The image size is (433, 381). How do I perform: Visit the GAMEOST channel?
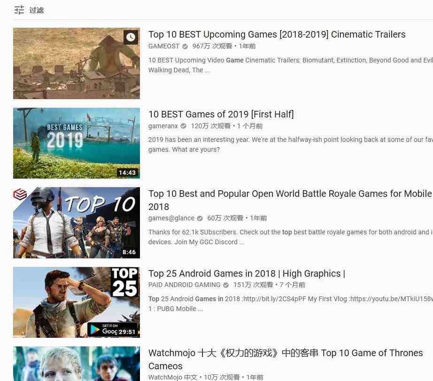[164, 46]
